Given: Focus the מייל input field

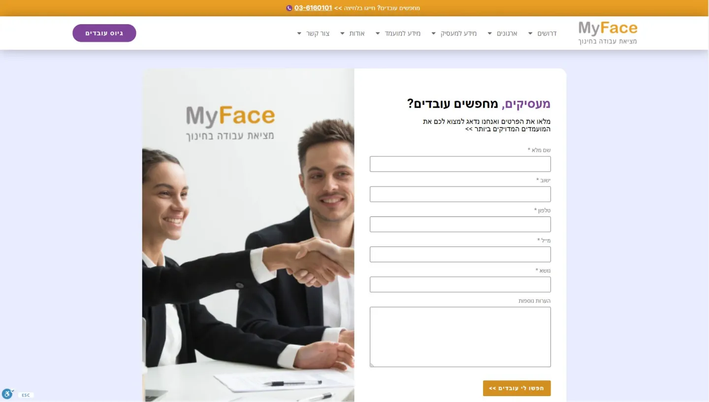Looking at the screenshot, I should tap(460, 254).
